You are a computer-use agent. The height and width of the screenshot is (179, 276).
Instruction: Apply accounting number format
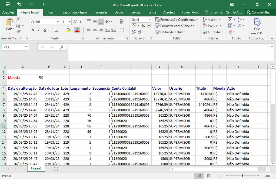[134, 26]
